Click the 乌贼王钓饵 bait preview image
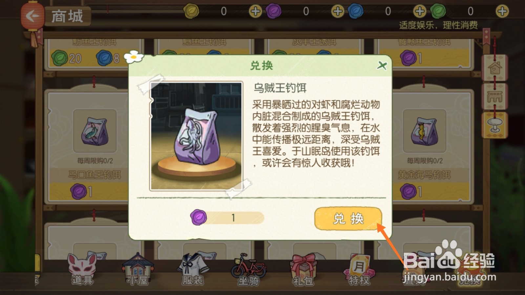Viewport: 525px width, 295px height. click(x=196, y=136)
